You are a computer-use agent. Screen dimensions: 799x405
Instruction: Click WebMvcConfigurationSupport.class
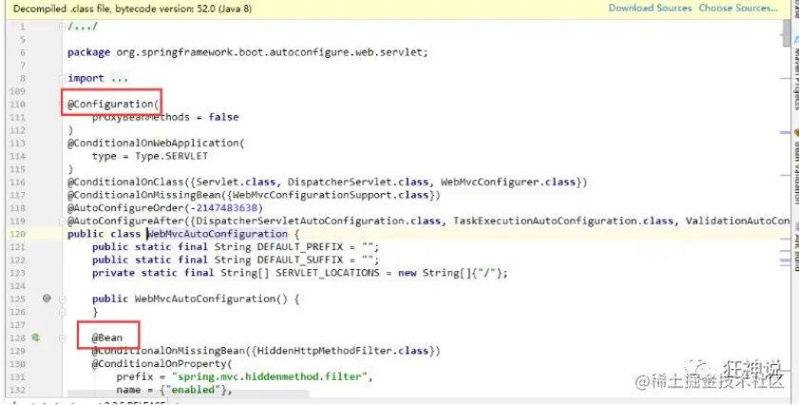tap(331, 195)
